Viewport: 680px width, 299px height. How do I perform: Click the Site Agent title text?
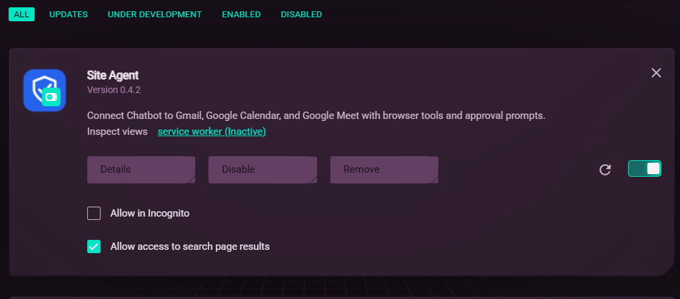point(113,75)
